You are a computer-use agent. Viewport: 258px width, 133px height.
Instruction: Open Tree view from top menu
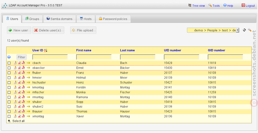(x=197, y=5)
